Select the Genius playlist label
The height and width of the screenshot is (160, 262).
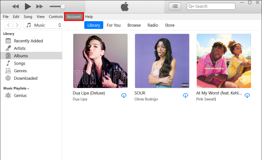(x=20, y=95)
